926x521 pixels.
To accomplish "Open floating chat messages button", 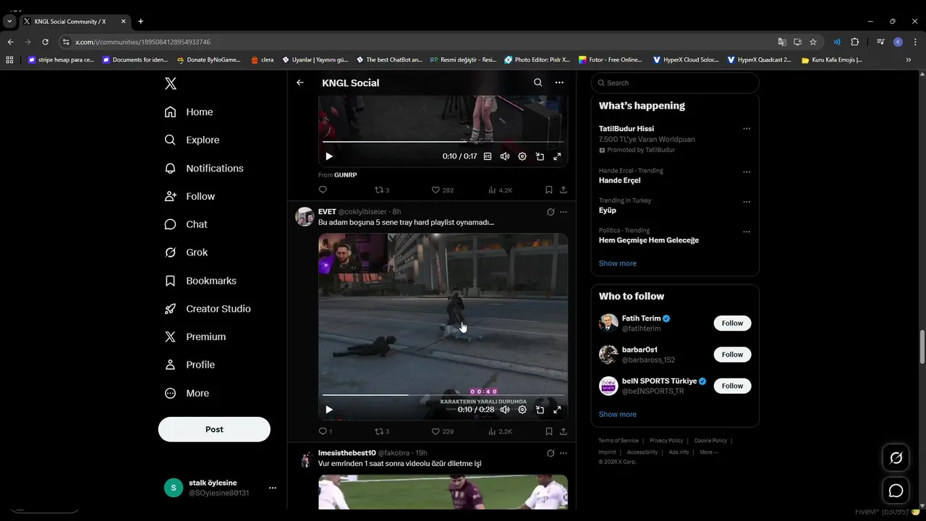I will [896, 491].
